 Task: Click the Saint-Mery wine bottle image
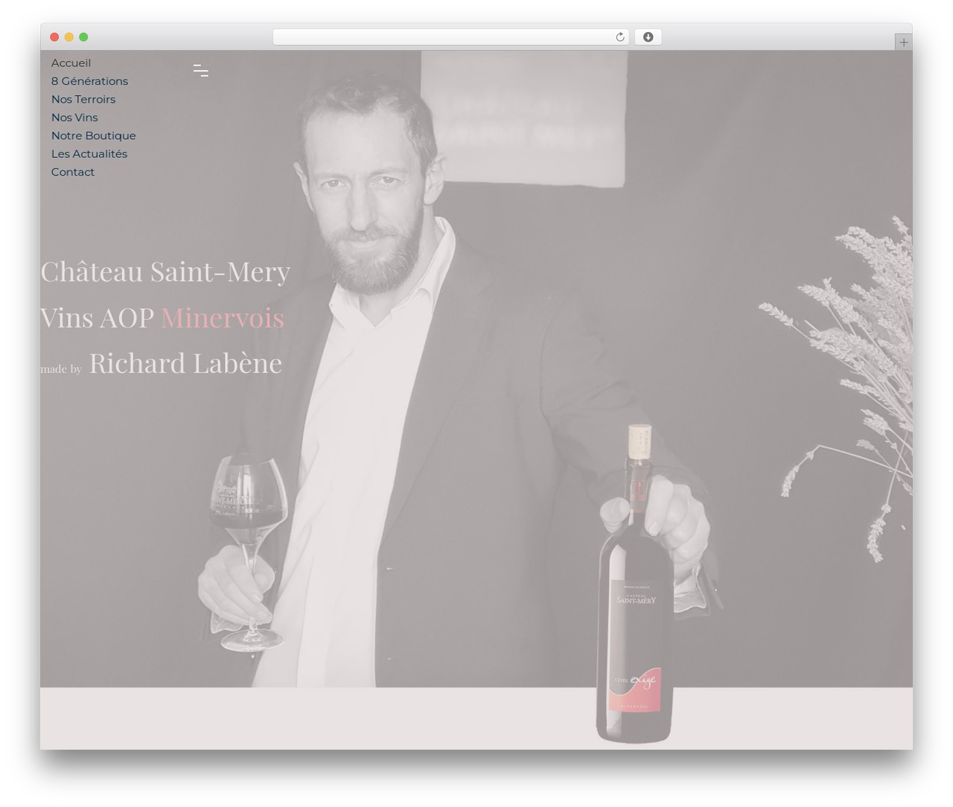click(x=635, y=584)
